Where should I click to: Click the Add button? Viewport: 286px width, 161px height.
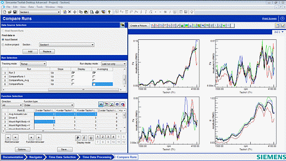click(30, 51)
